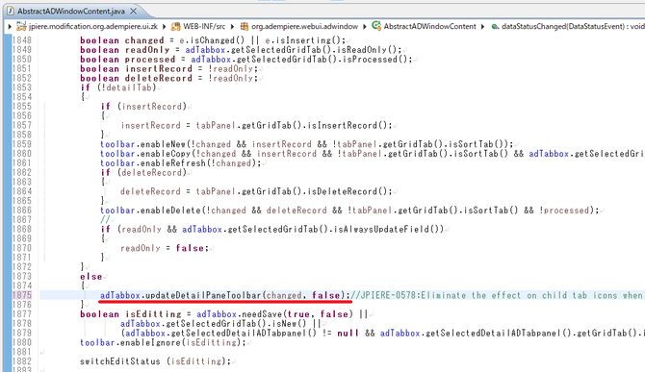
Task: Expand breadcrumb arrow before dataStatusChanged method
Action: [x=482, y=27]
